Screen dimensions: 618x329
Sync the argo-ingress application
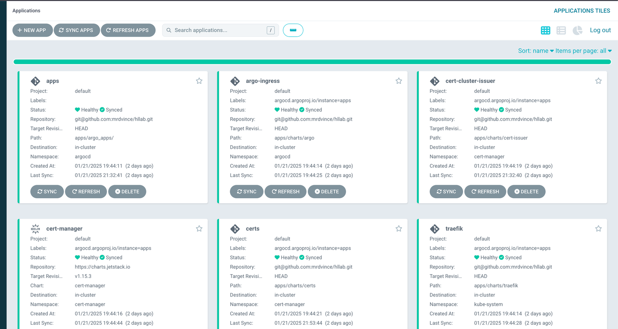coord(247,191)
